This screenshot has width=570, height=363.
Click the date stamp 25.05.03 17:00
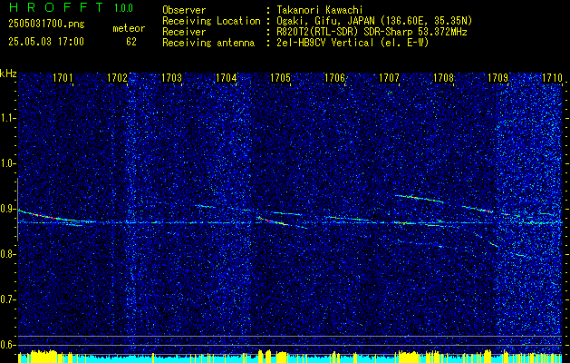46,42
